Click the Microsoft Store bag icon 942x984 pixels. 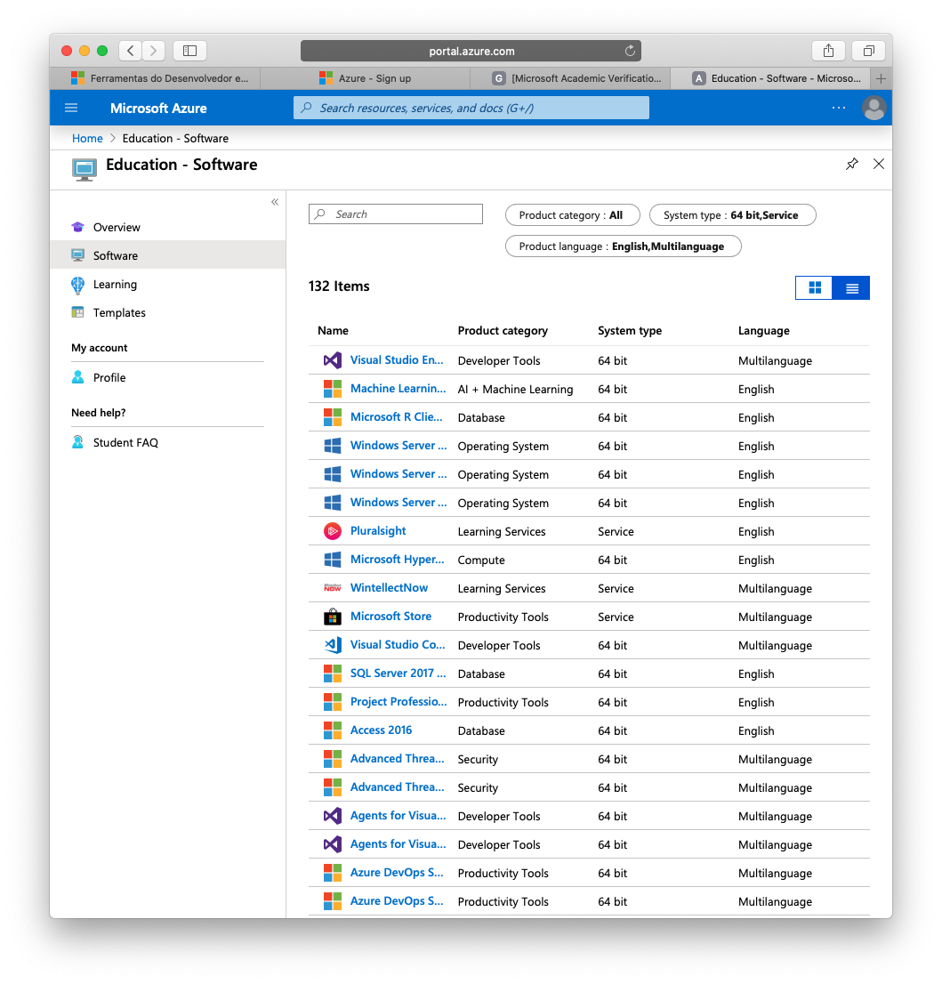pyautogui.click(x=332, y=617)
